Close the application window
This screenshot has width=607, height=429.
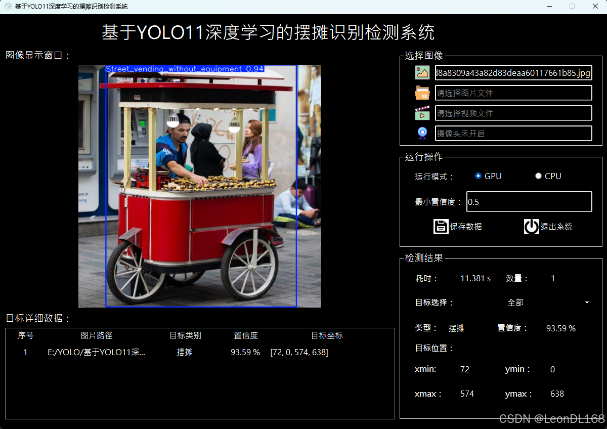tap(595, 6)
